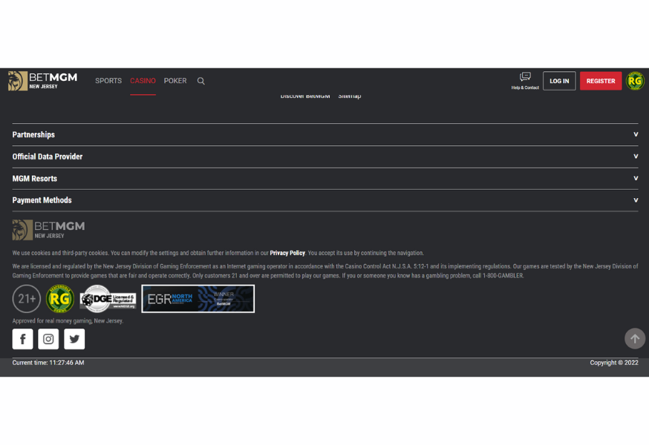
Task: Click the Responsible Gaming RG footer badge
Action: (60, 299)
